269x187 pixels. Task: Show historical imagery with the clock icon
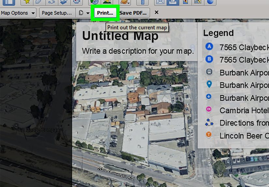click(94, 2)
